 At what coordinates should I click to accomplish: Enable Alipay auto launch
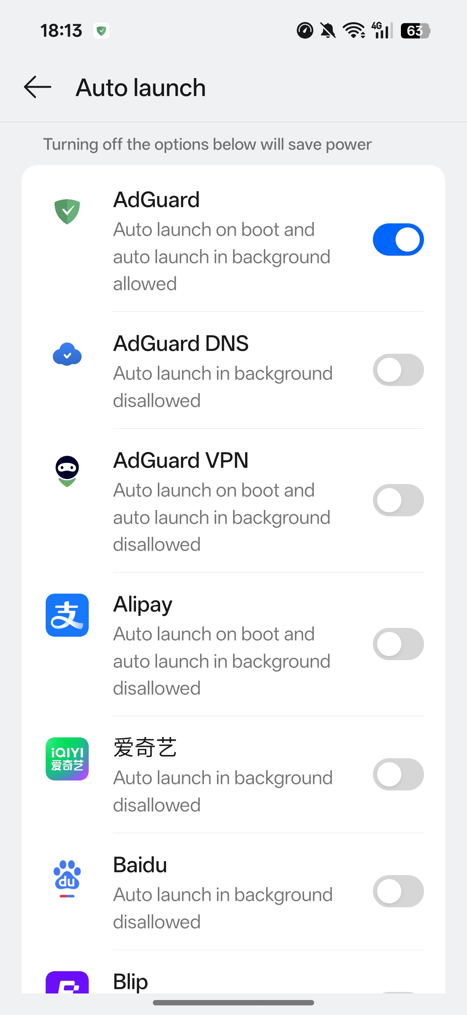(x=398, y=644)
